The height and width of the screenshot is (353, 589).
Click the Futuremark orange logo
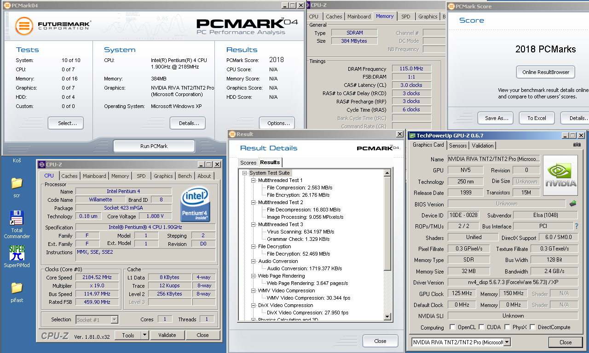tap(24, 26)
